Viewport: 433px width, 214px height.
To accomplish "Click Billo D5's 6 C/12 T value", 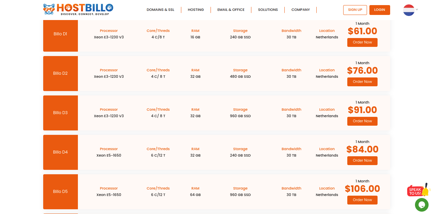I will (158, 195).
